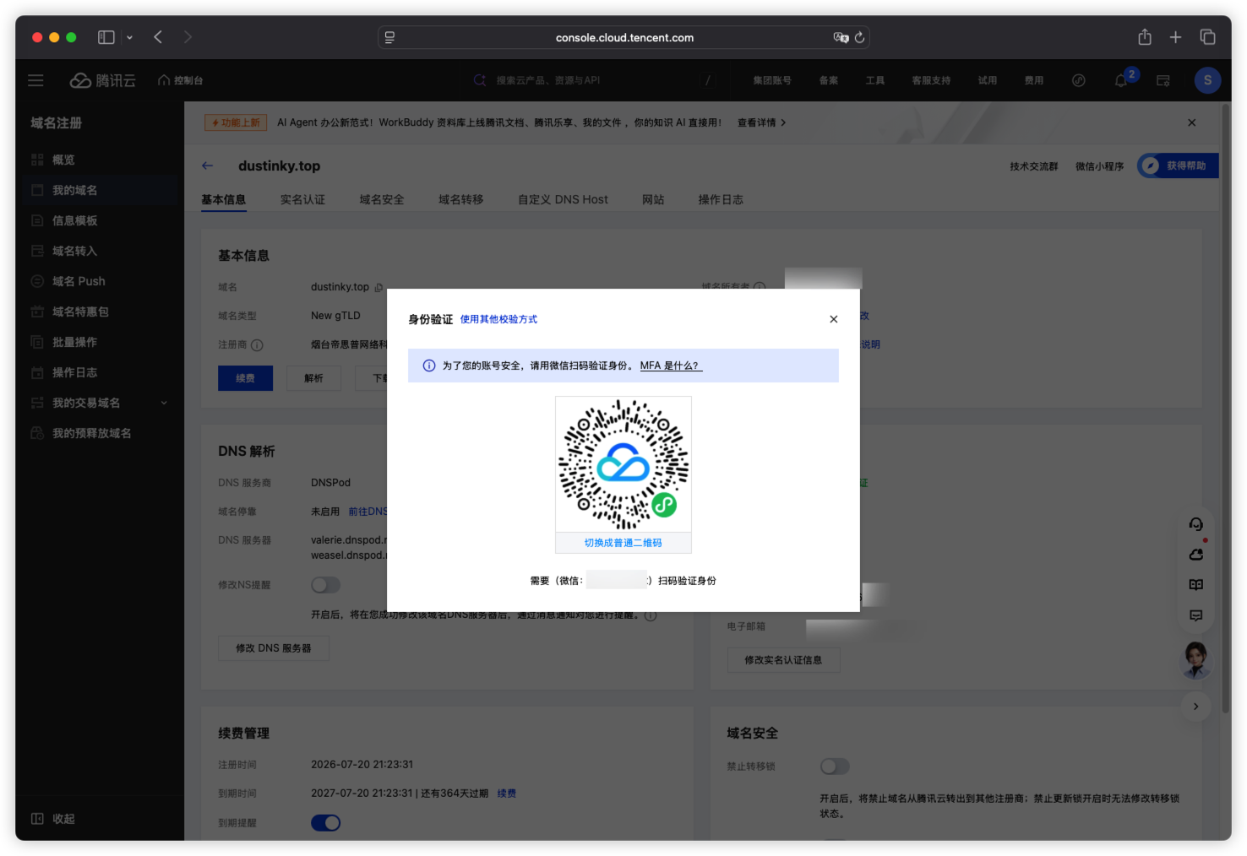Click the customer service headset icon
This screenshot has height=856, width=1247.
1195,524
